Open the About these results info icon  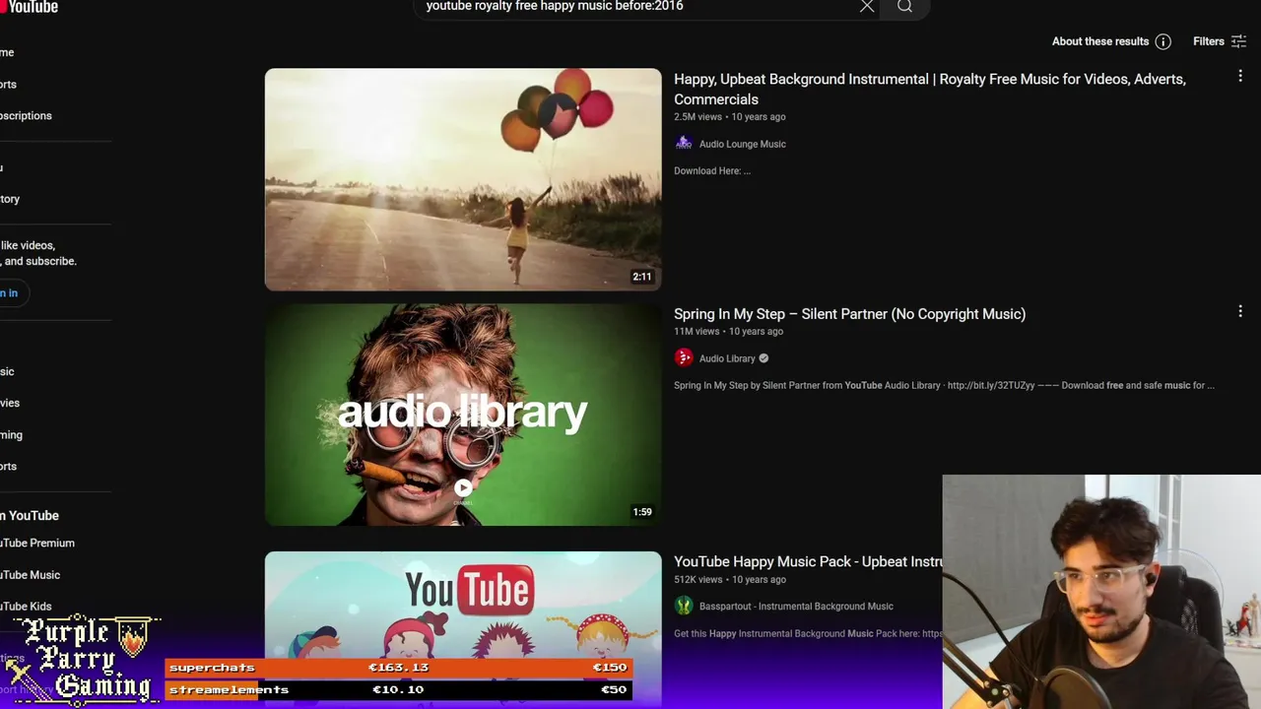pyautogui.click(x=1163, y=41)
